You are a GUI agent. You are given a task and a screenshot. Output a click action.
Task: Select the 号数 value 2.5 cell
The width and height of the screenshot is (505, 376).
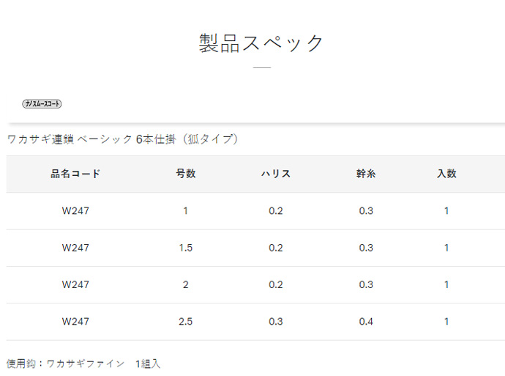tap(185, 322)
